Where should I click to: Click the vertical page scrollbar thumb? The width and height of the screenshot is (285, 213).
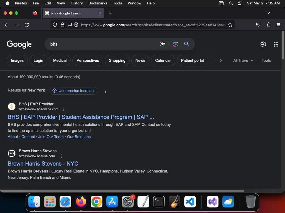(283, 45)
